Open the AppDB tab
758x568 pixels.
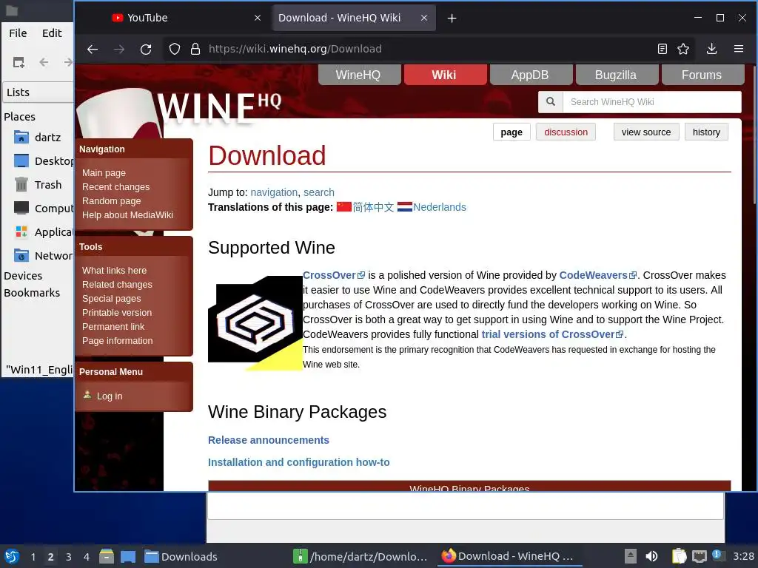530,75
